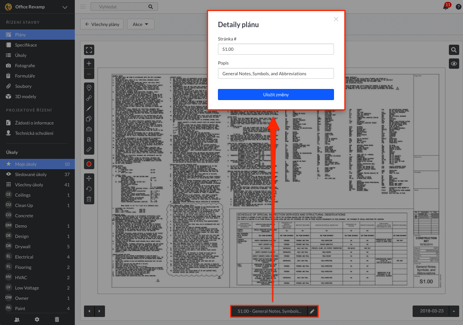
Task: Zoom in with the plus button
Action: [x=89, y=63]
